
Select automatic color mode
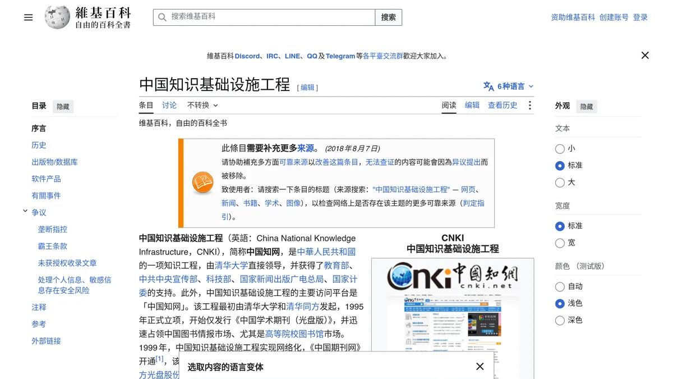560,286
